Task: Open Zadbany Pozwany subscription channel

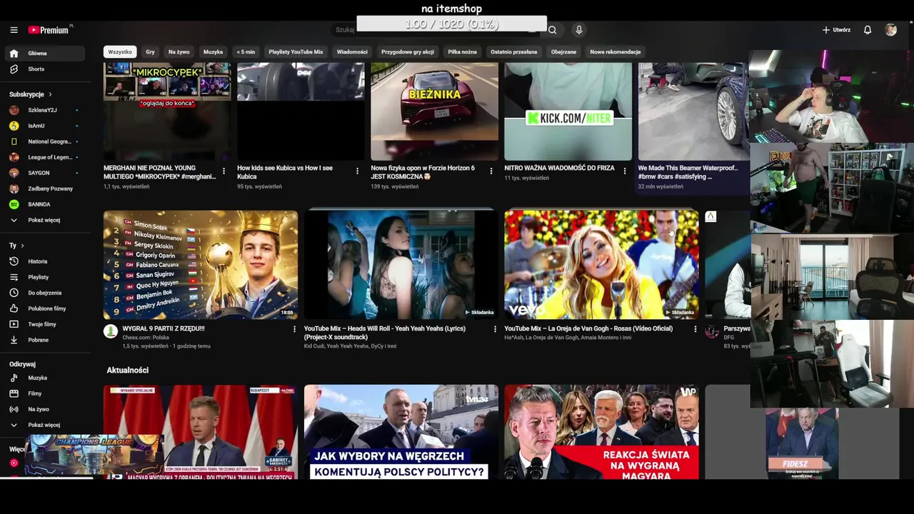Action: [44, 188]
